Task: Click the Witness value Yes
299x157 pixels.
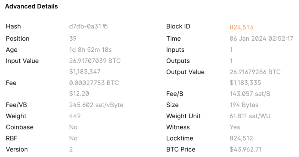Action: (235, 127)
